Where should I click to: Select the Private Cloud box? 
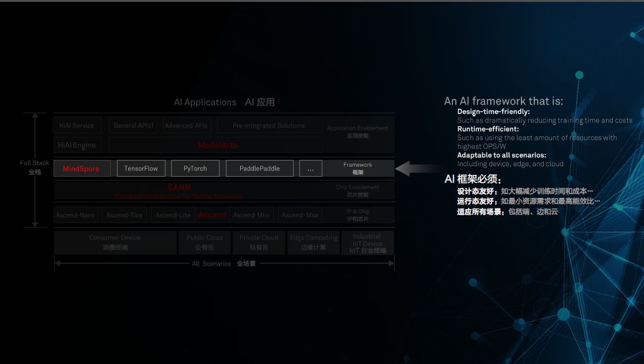(259, 243)
